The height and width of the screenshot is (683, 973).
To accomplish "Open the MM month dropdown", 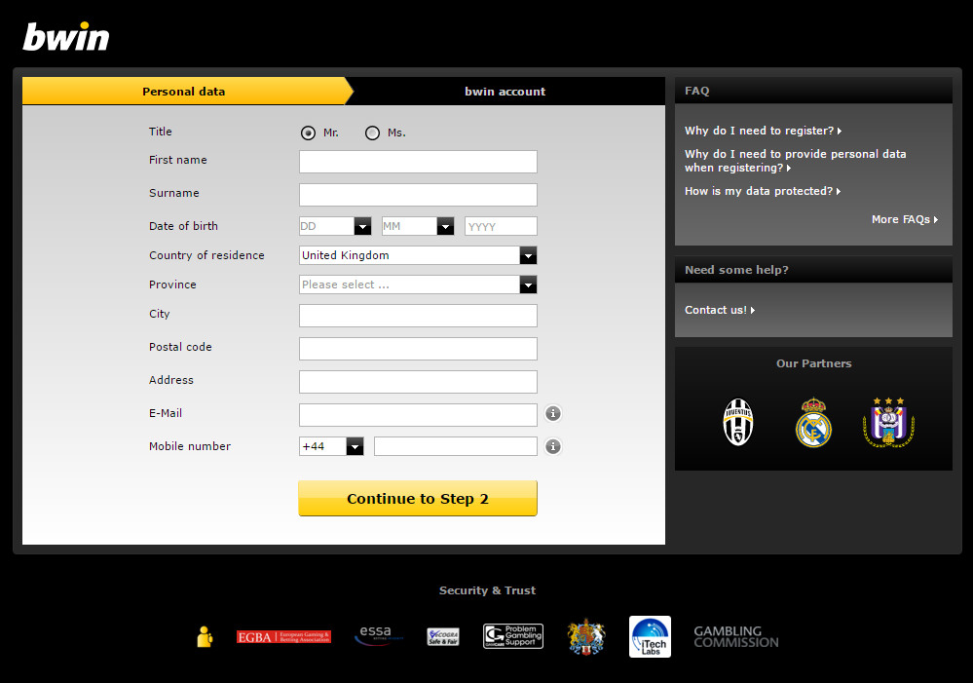I will coord(418,226).
